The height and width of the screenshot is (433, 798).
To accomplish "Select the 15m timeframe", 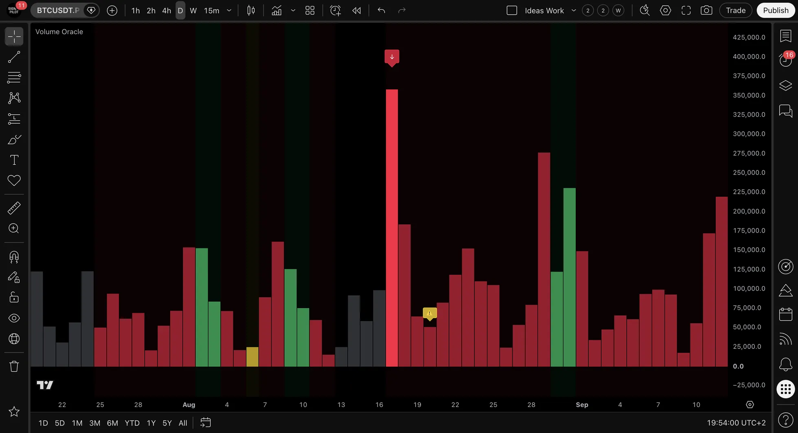I will (x=212, y=11).
